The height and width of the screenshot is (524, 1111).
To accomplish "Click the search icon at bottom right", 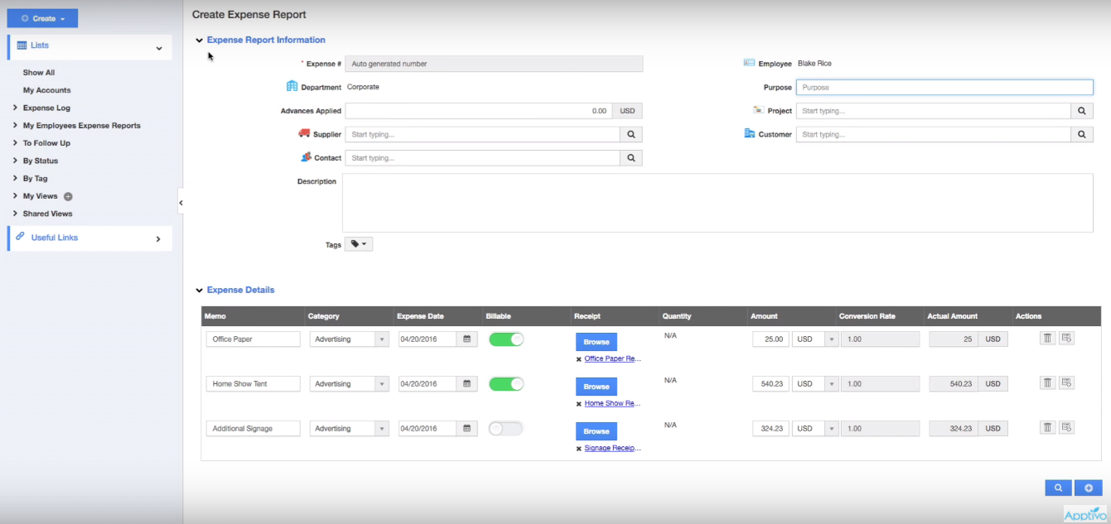I will pyautogui.click(x=1058, y=488).
